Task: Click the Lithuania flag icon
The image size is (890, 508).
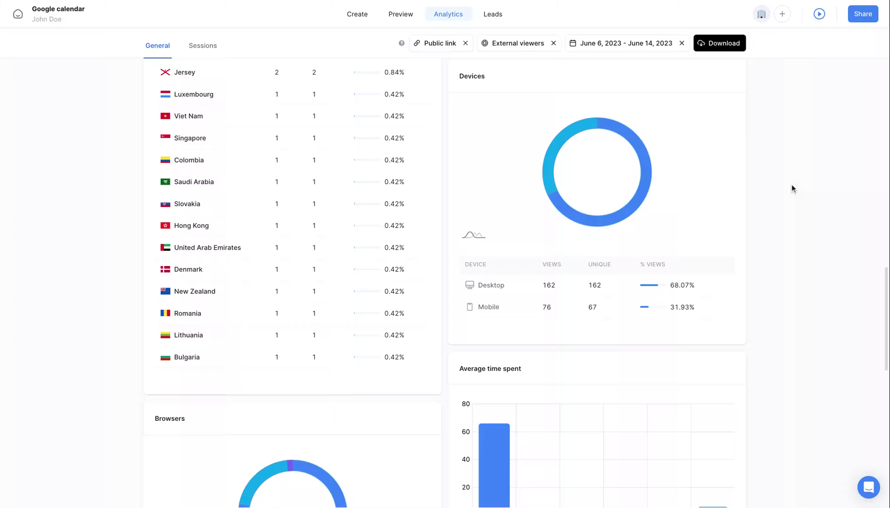Action: coord(165,335)
